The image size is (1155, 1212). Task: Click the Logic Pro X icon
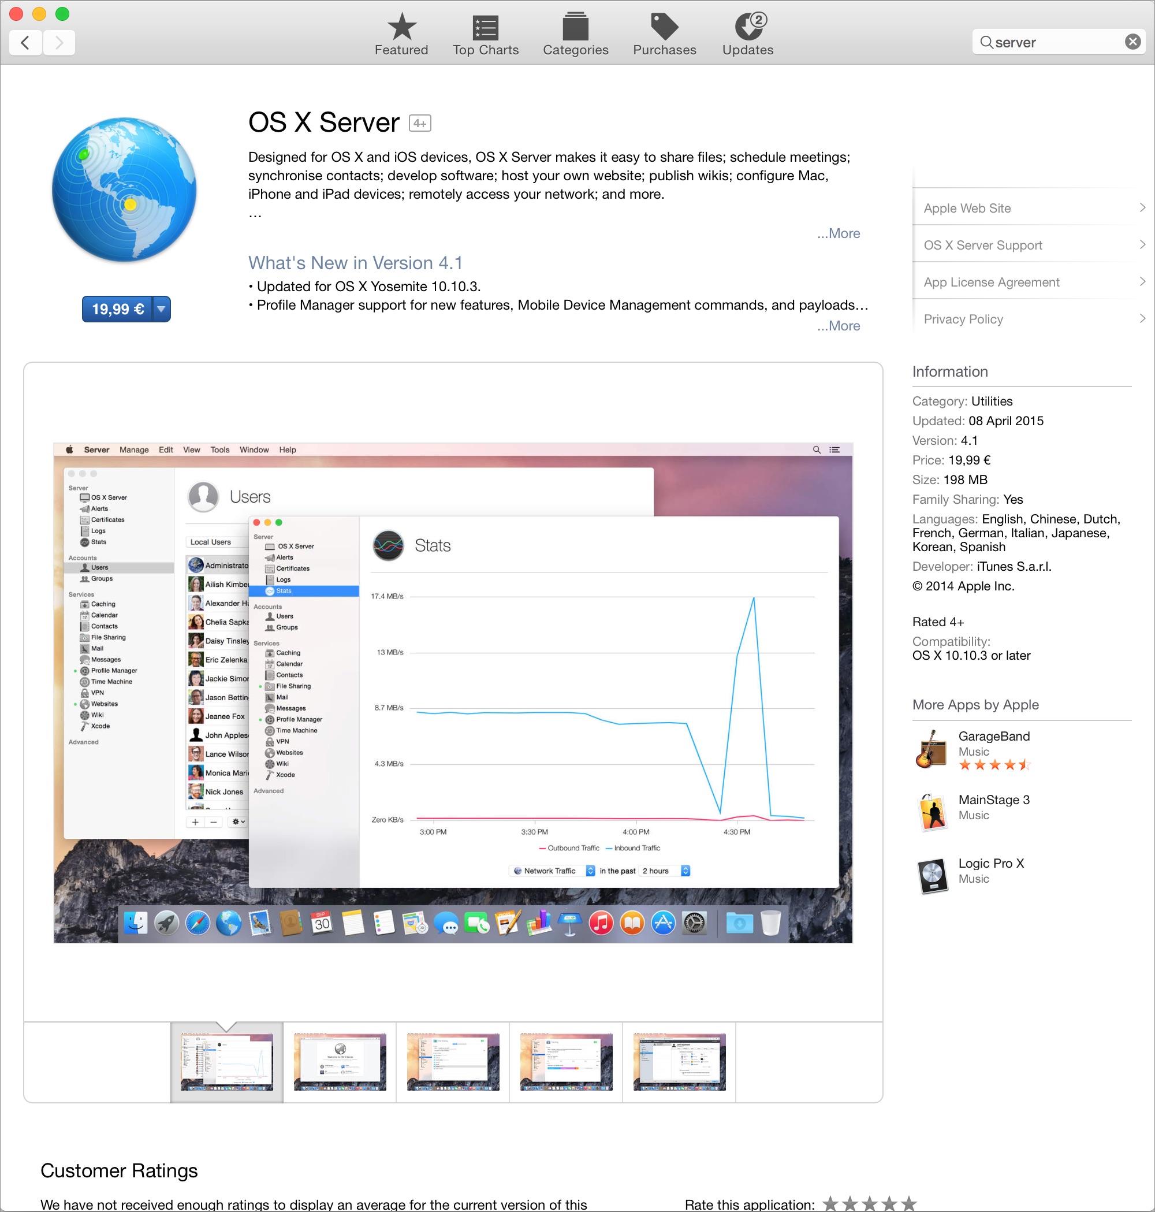(932, 876)
